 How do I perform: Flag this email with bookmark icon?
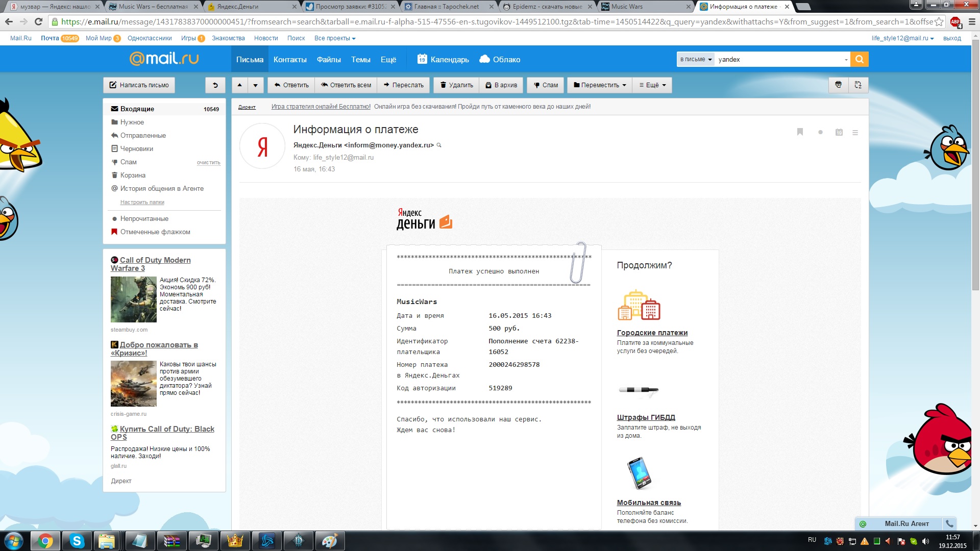(x=800, y=132)
